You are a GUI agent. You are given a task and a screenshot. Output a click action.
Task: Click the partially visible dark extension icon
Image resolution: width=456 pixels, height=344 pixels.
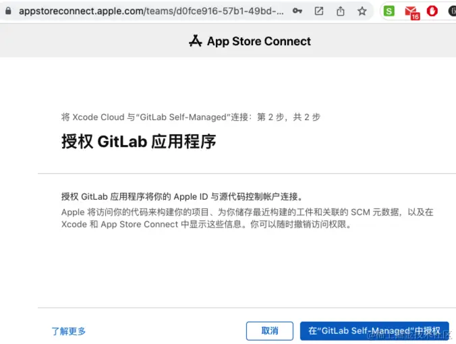click(452, 11)
